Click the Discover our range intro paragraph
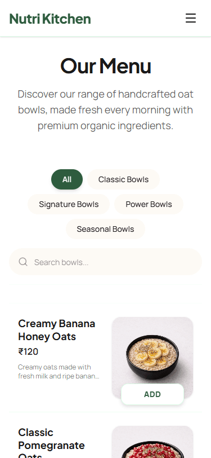 click(106, 110)
